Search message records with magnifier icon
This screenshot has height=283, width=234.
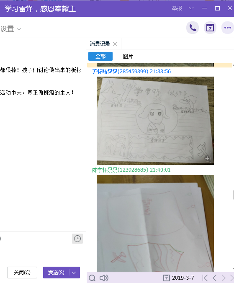tap(92, 278)
